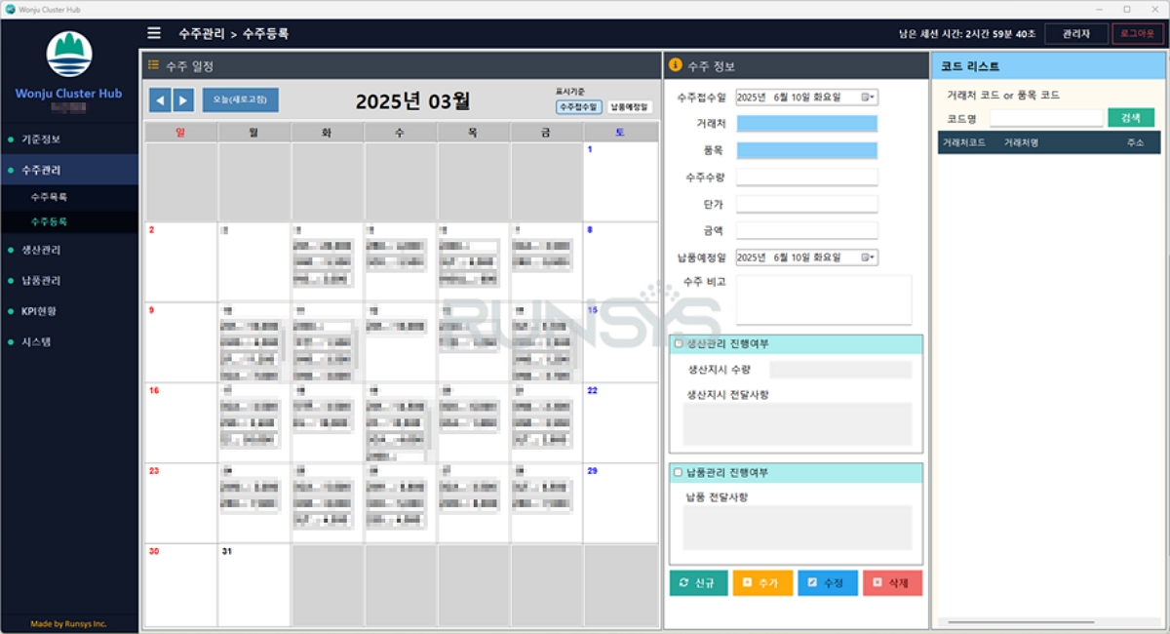
Task: Click the 추가 button
Action: click(762, 583)
